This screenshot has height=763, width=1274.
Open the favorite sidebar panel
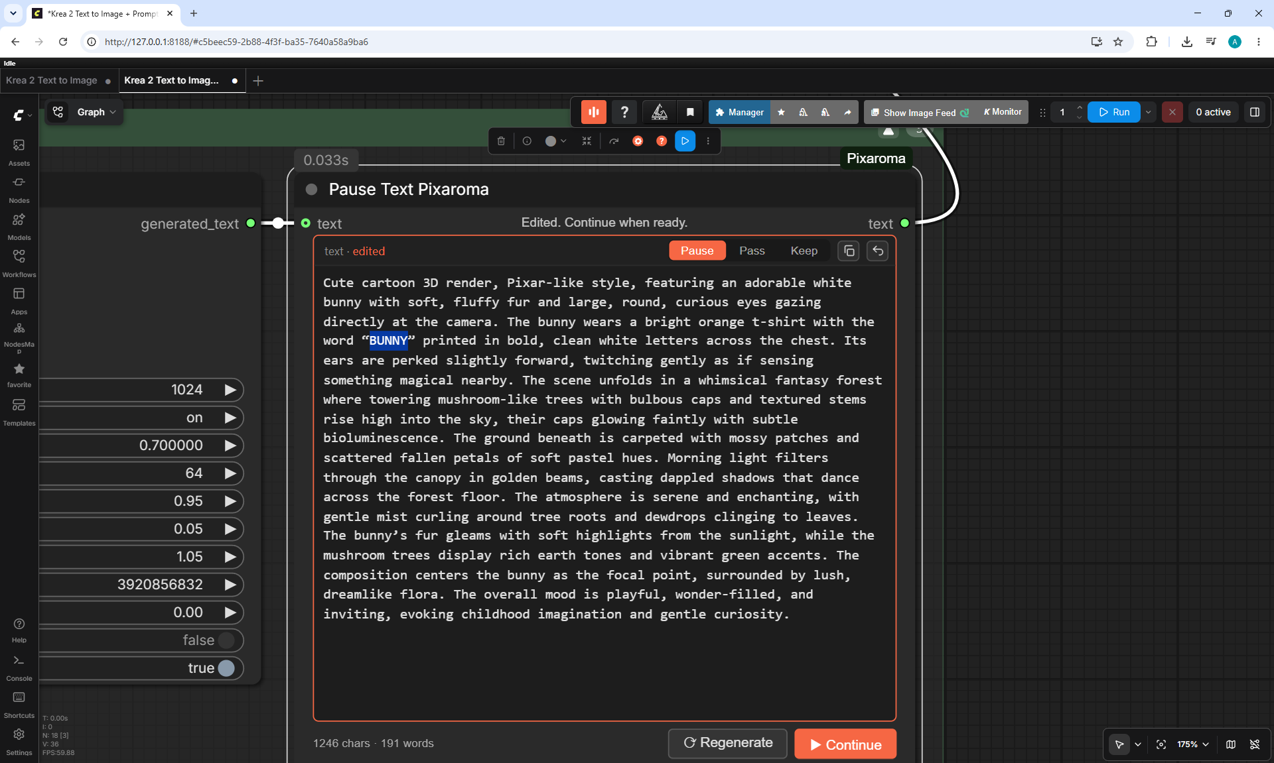coord(19,375)
